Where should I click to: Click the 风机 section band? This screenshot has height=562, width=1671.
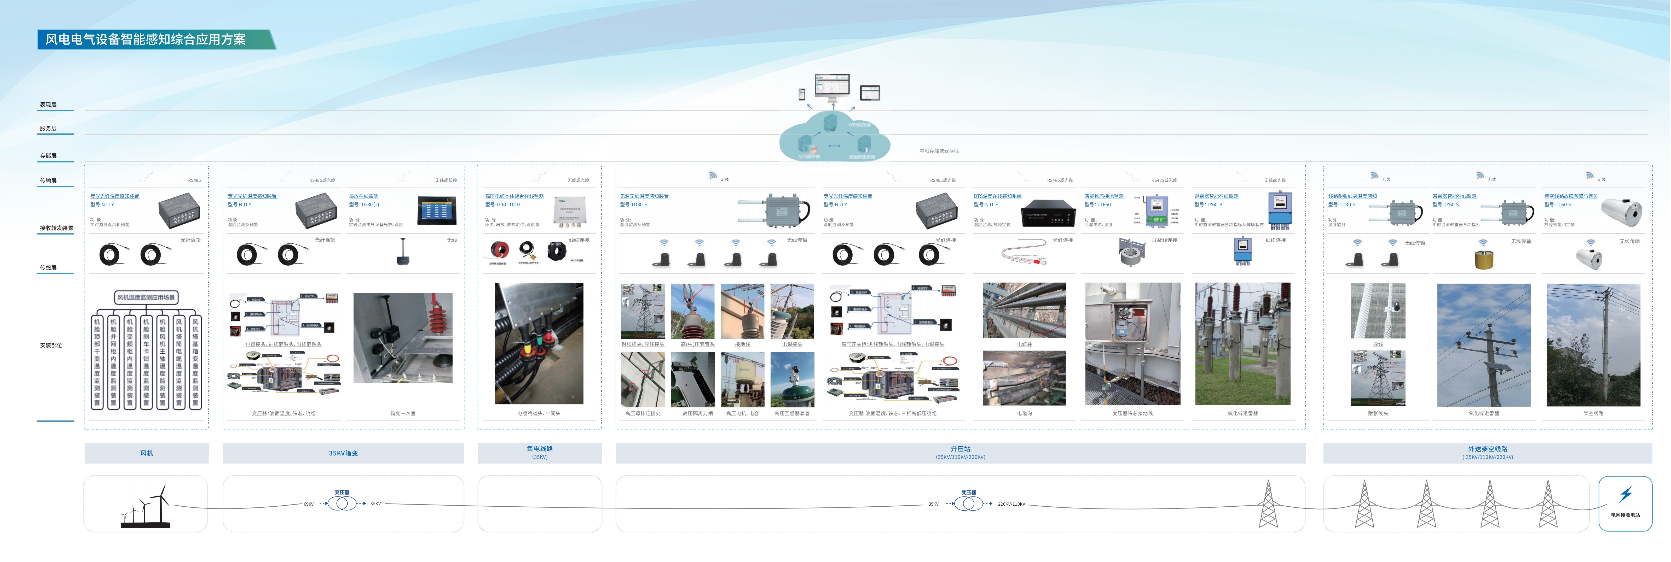[147, 453]
